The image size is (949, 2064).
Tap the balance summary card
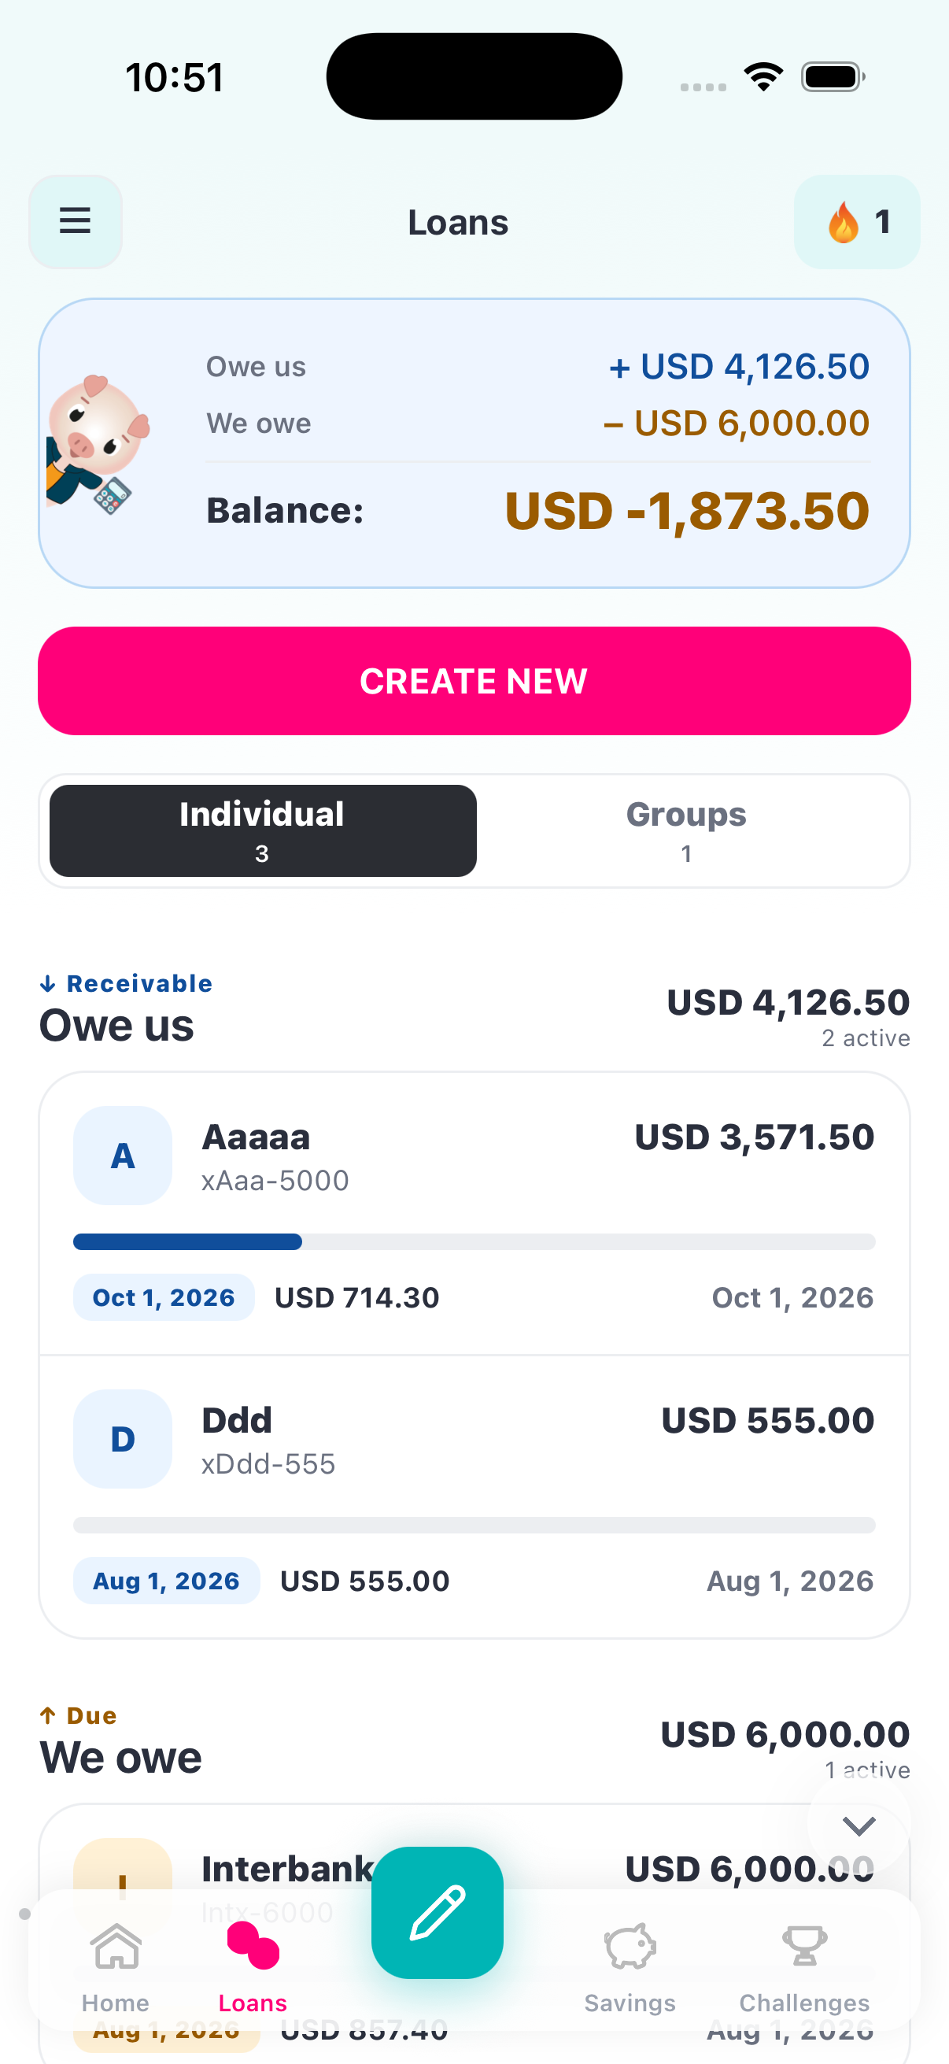click(474, 443)
